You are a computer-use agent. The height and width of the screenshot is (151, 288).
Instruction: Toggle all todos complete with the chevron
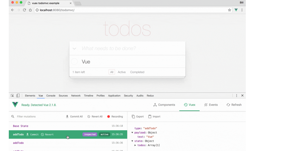click(75, 48)
